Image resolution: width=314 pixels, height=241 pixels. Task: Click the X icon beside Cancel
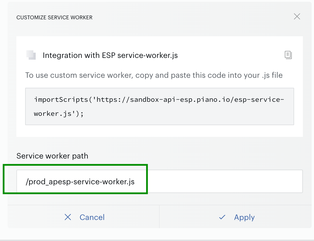[68, 217]
